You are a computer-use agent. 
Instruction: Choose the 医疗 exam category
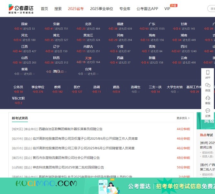point(77,87)
